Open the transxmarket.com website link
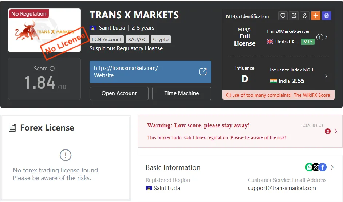The height and width of the screenshot is (202, 343). pyautogui.click(x=150, y=71)
